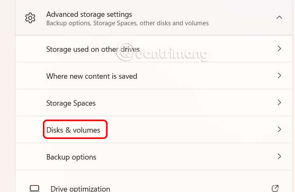Open the Backup options entry
Image resolution: width=295 pixels, height=192 pixels.
71,157
